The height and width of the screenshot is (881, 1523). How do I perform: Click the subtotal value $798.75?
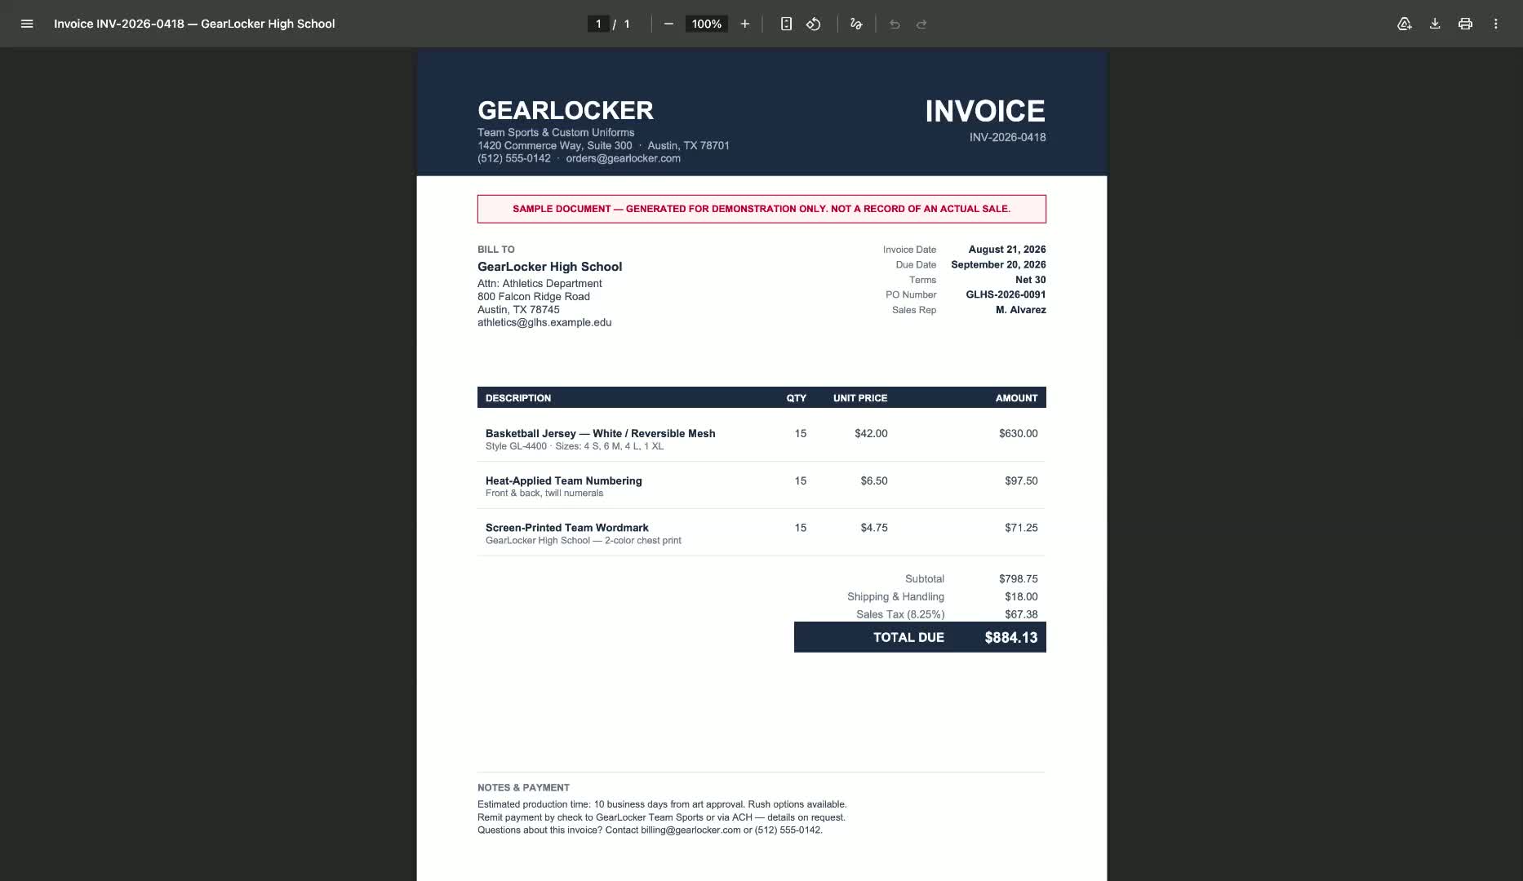point(1019,578)
